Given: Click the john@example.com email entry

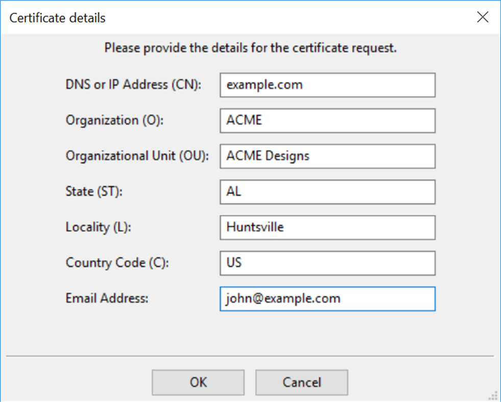Looking at the screenshot, I should (283, 298).
